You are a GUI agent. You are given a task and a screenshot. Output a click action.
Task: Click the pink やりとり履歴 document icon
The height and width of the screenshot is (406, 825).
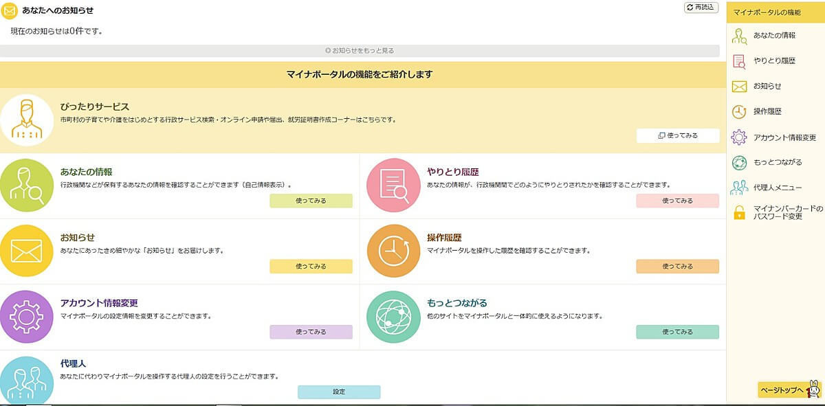[x=393, y=185]
